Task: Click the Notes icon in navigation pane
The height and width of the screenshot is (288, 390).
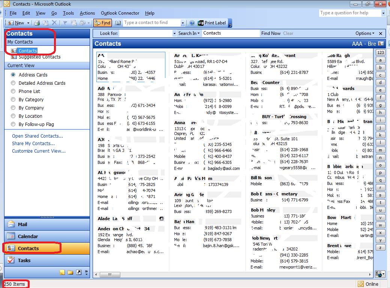Action: click(x=62, y=272)
